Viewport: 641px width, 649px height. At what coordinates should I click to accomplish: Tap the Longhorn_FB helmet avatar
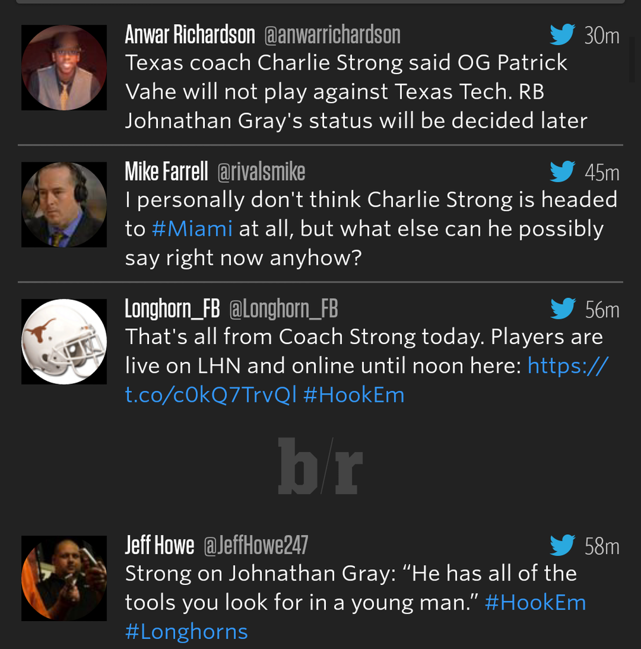click(x=64, y=342)
